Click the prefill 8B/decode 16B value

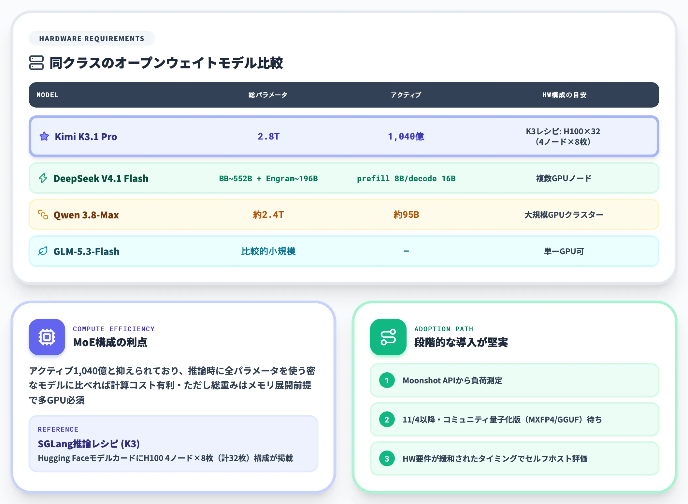[406, 178]
